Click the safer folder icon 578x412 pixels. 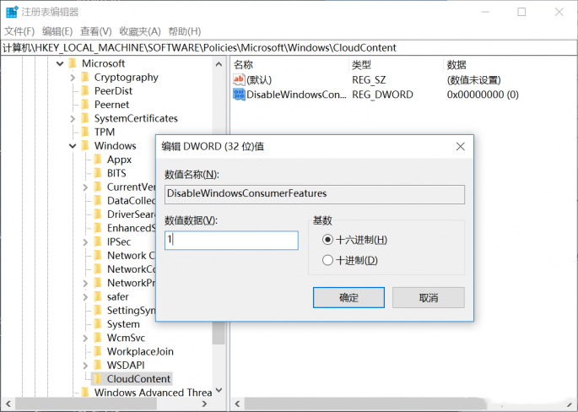(98, 296)
